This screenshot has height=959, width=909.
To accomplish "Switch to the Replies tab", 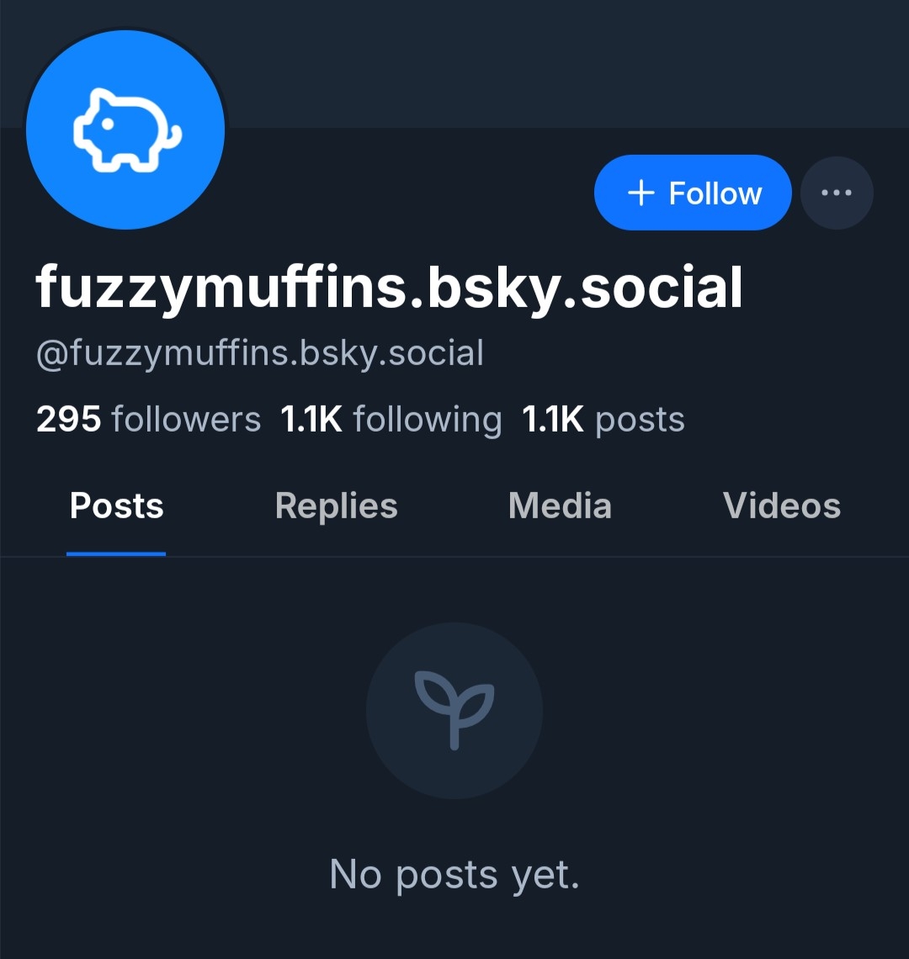I will point(336,506).
